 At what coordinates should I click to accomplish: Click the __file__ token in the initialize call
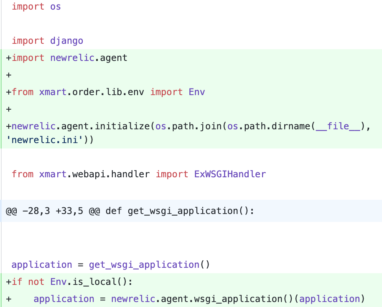[338, 126]
